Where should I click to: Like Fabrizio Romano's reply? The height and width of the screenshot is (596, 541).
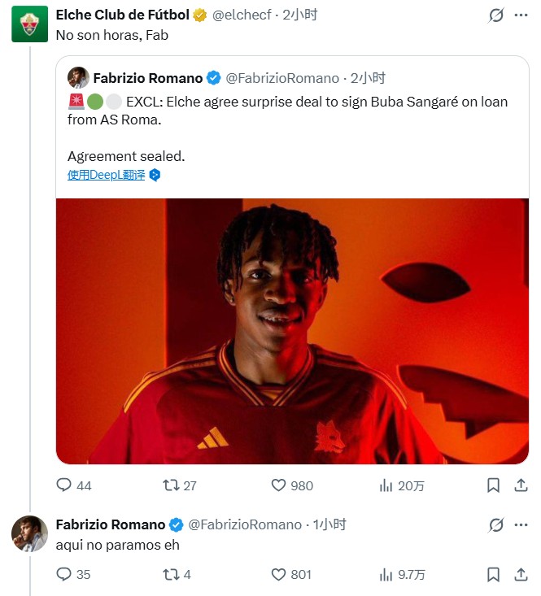[279, 574]
